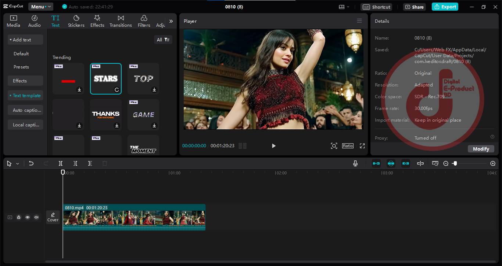502x266 pixels.
Task: Click the focus/zoom-fit player icon
Action: tap(334, 146)
